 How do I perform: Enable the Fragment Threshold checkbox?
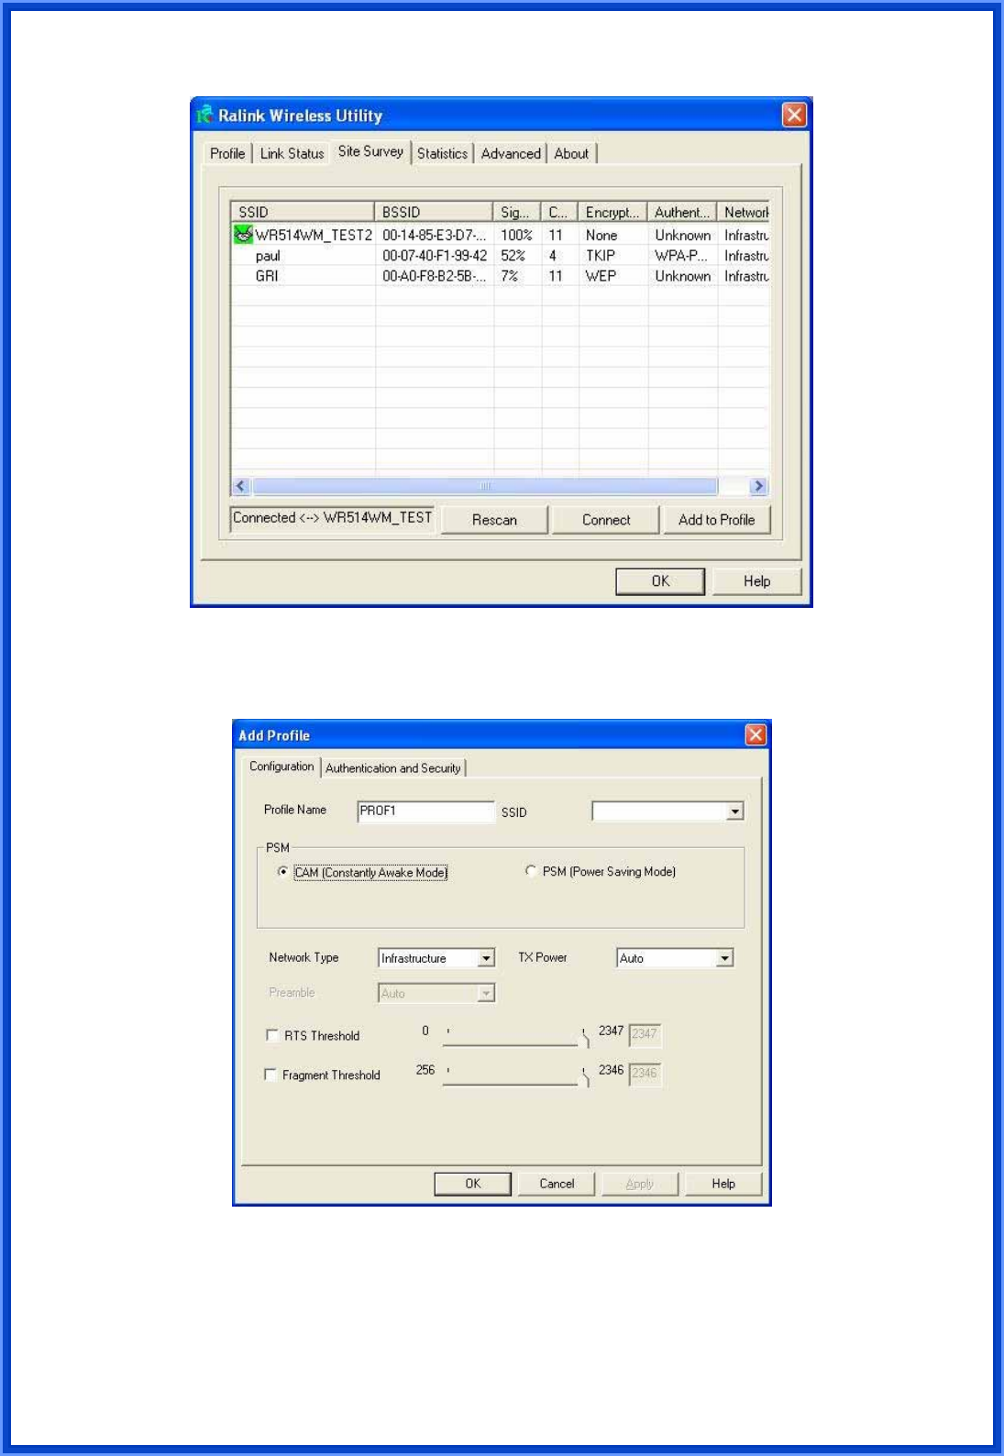click(270, 1075)
